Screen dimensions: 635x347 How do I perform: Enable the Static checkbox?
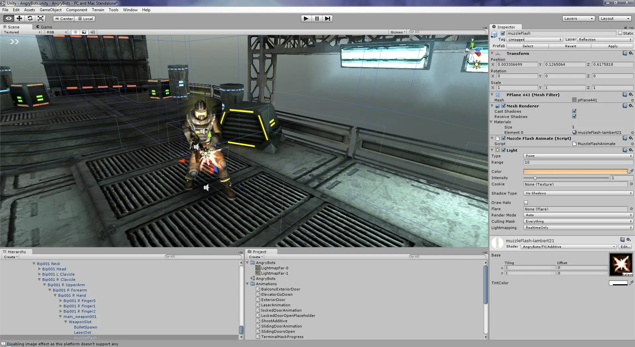(x=620, y=33)
